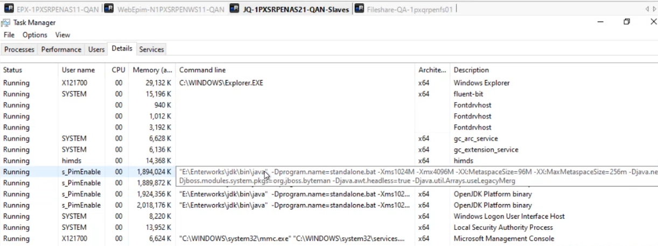The width and height of the screenshot is (658, 246).
Task: Switch to the Performance tab
Action: [61, 49]
